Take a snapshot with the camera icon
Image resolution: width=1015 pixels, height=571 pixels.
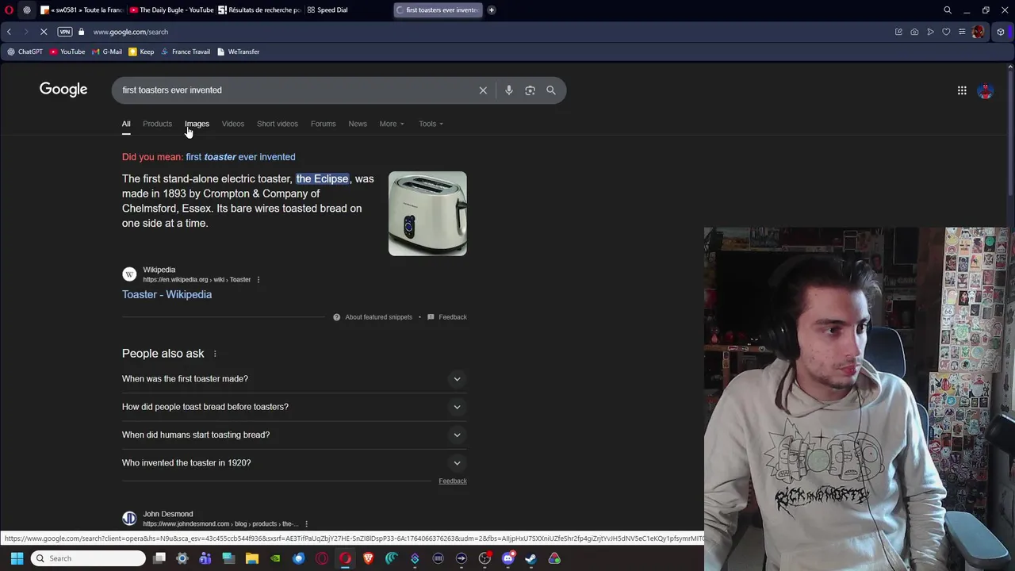[x=914, y=32]
